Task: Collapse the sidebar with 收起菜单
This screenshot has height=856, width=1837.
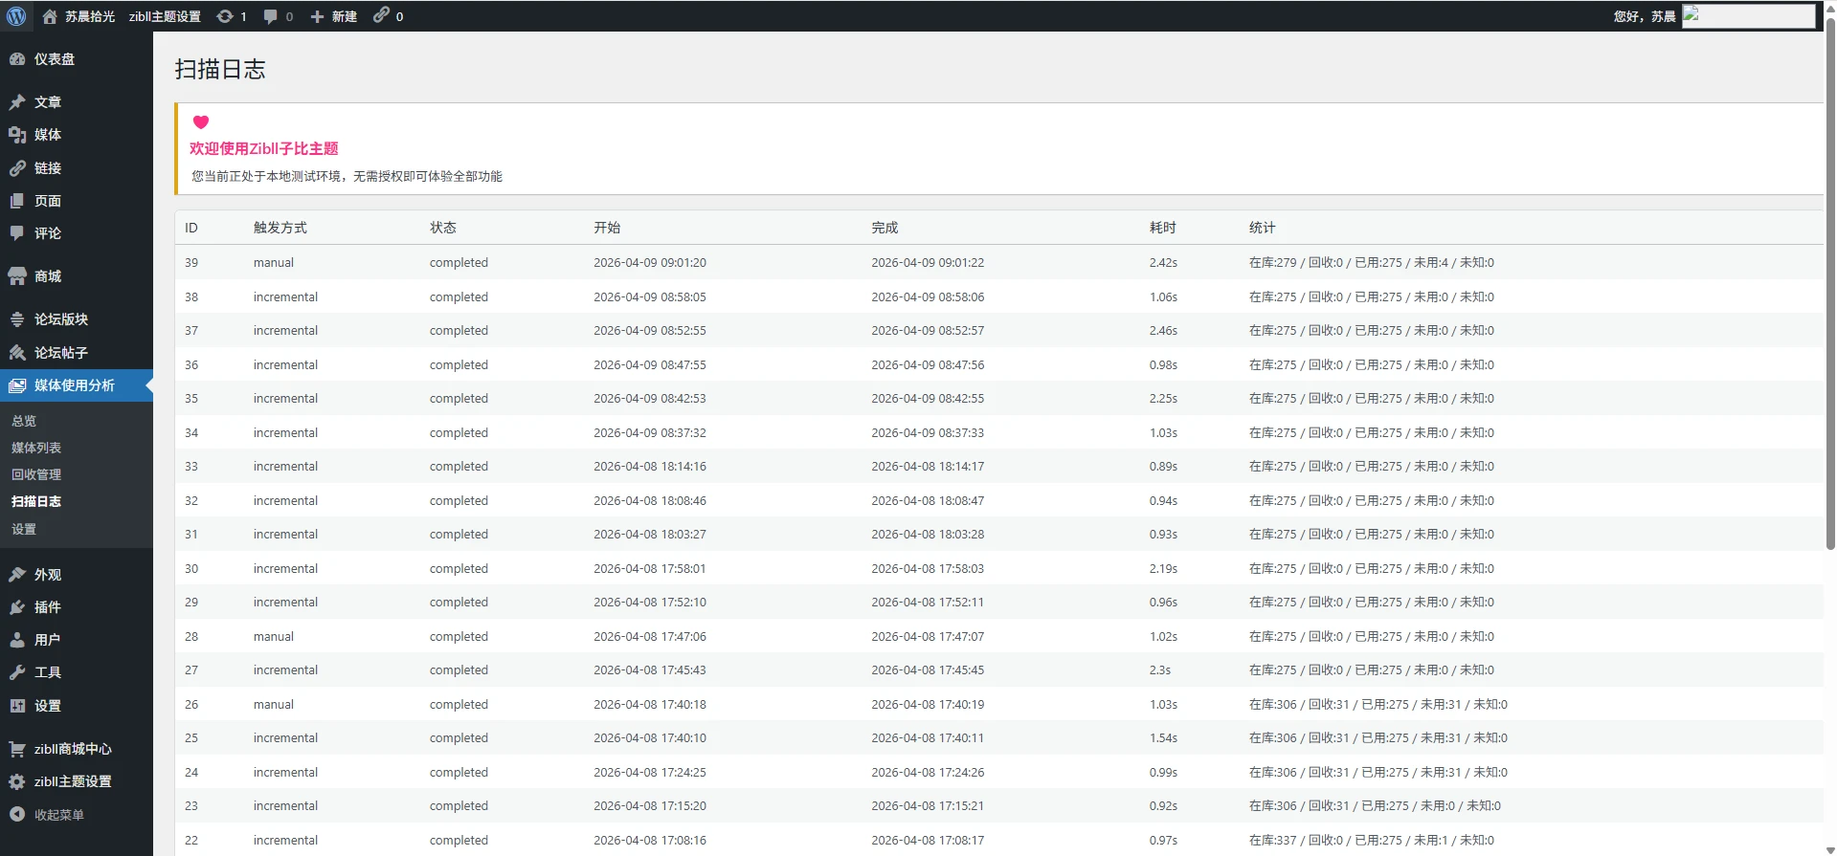Action: [x=58, y=815]
